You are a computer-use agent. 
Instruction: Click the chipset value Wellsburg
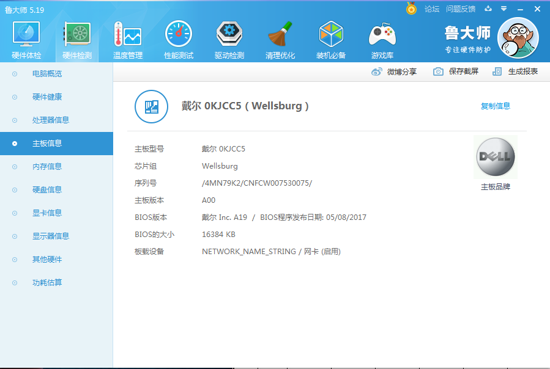point(220,166)
